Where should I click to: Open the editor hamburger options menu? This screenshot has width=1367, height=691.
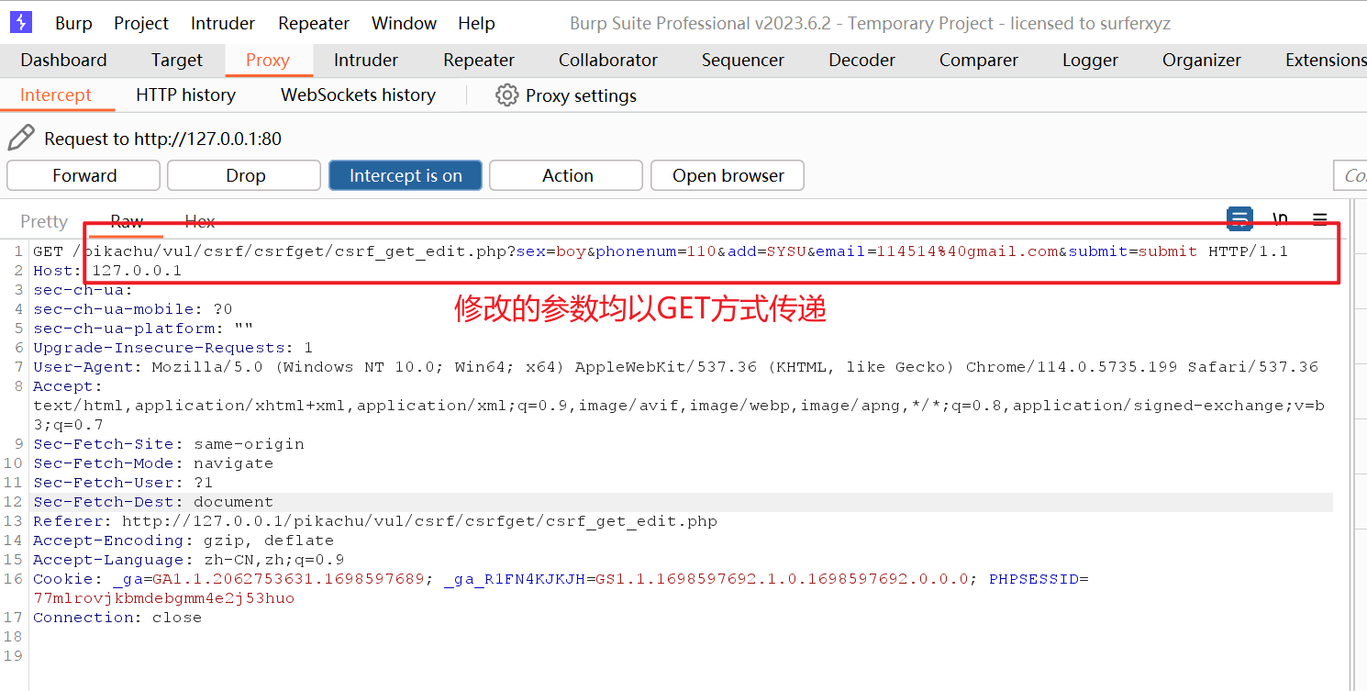pyautogui.click(x=1319, y=218)
